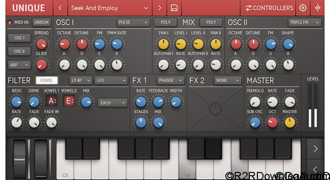Click the OSC I DETUNE knob
Viewport: 330px width, 180px height.
(x=82, y=44)
